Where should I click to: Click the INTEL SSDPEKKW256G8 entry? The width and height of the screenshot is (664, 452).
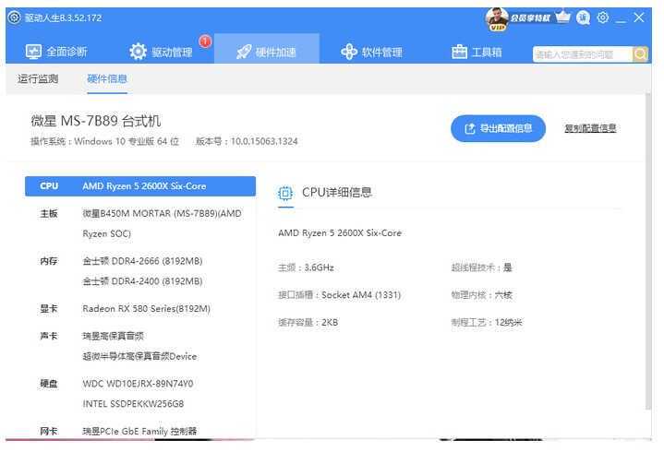133,404
